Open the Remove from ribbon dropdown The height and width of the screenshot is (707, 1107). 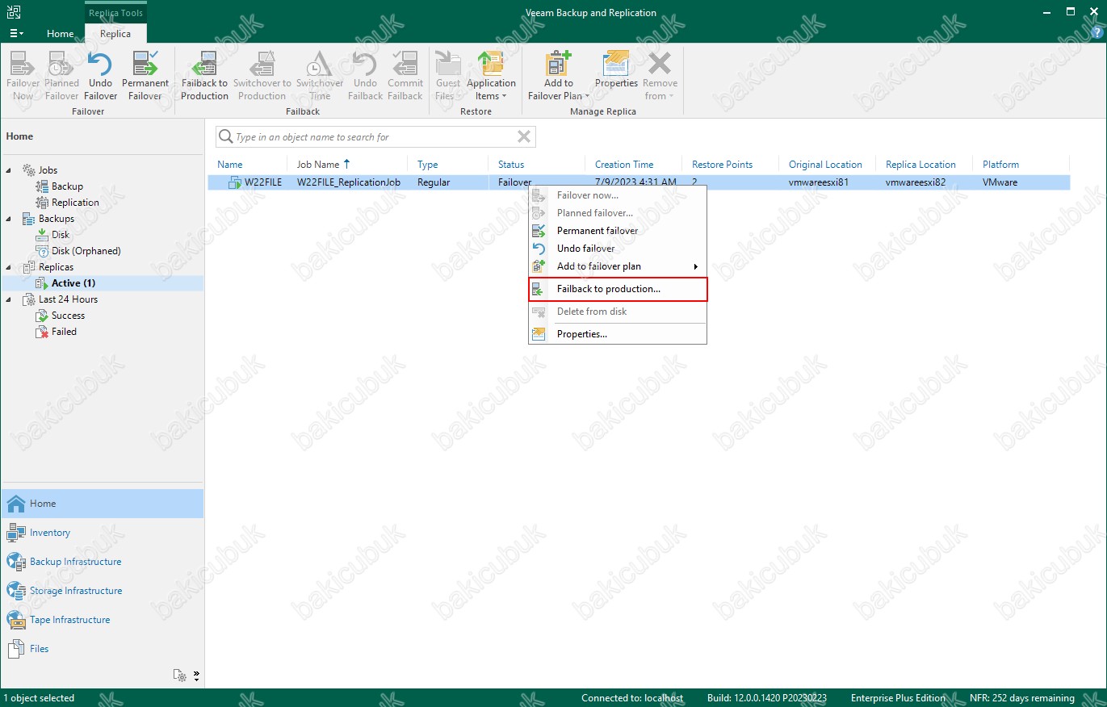click(660, 76)
